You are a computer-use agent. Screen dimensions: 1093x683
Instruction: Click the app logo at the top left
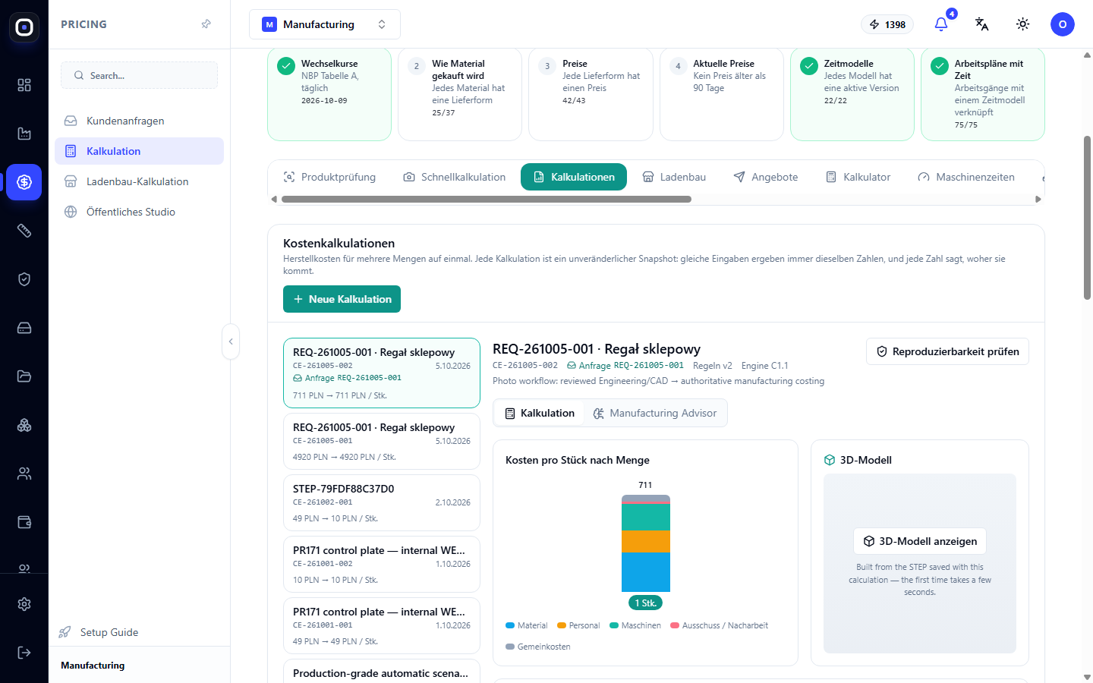24,27
